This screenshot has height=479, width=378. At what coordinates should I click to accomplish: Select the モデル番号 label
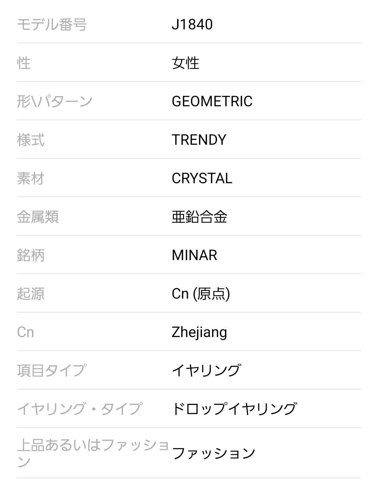[x=51, y=24]
